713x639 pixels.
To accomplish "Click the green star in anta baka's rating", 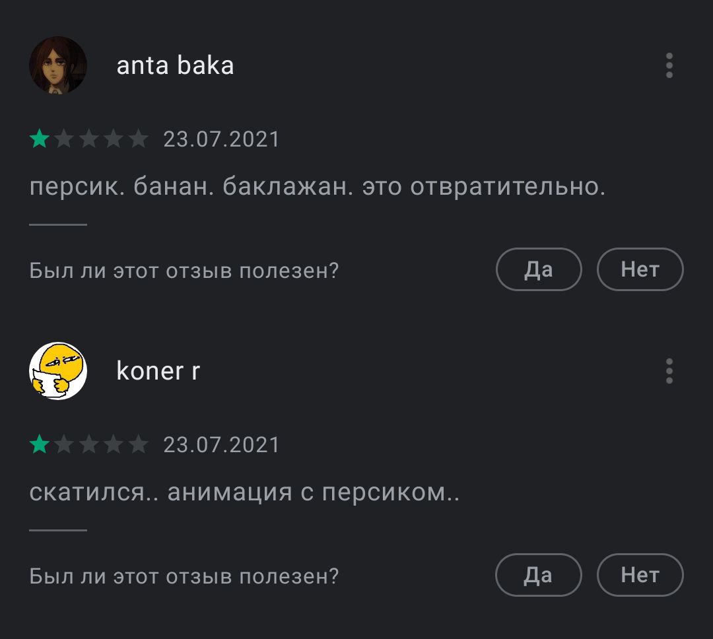I will 40,139.
